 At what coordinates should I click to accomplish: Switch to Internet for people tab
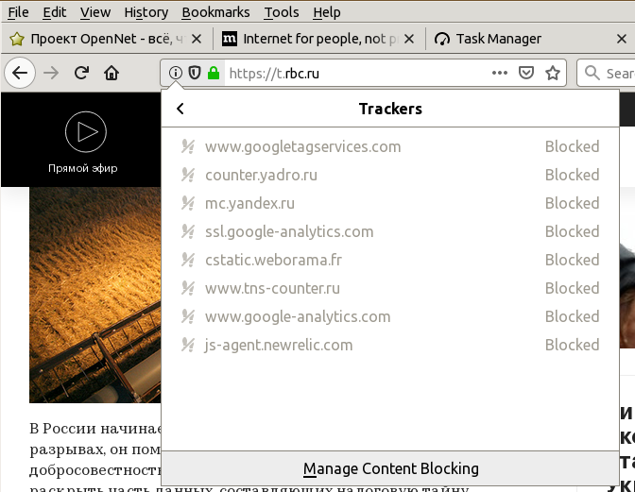click(319, 39)
